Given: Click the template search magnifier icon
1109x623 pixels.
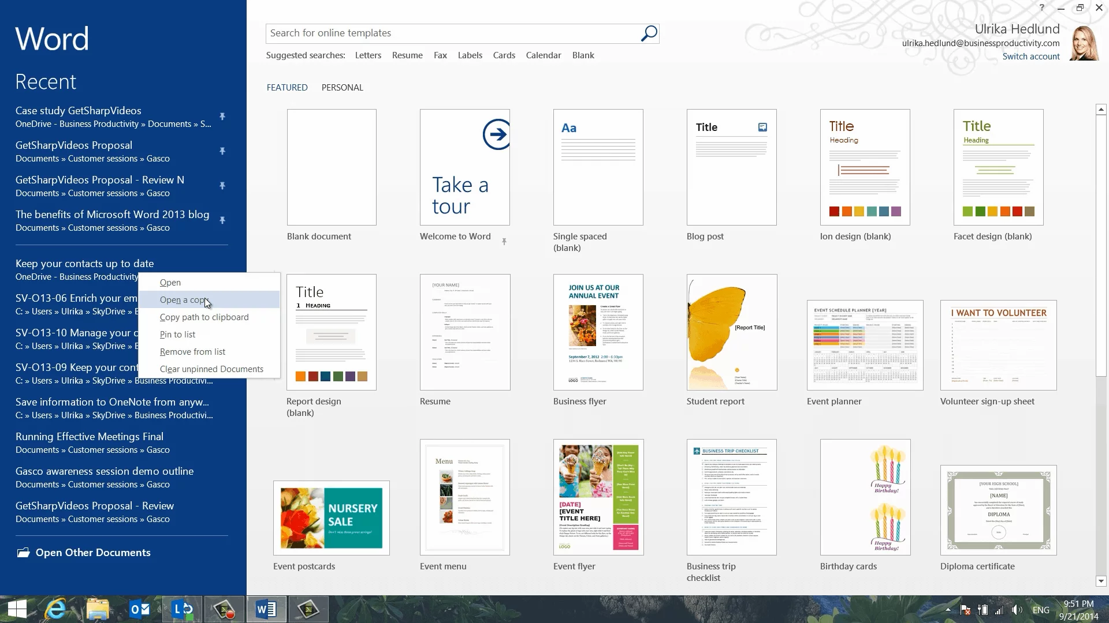Looking at the screenshot, I should 649,33.
